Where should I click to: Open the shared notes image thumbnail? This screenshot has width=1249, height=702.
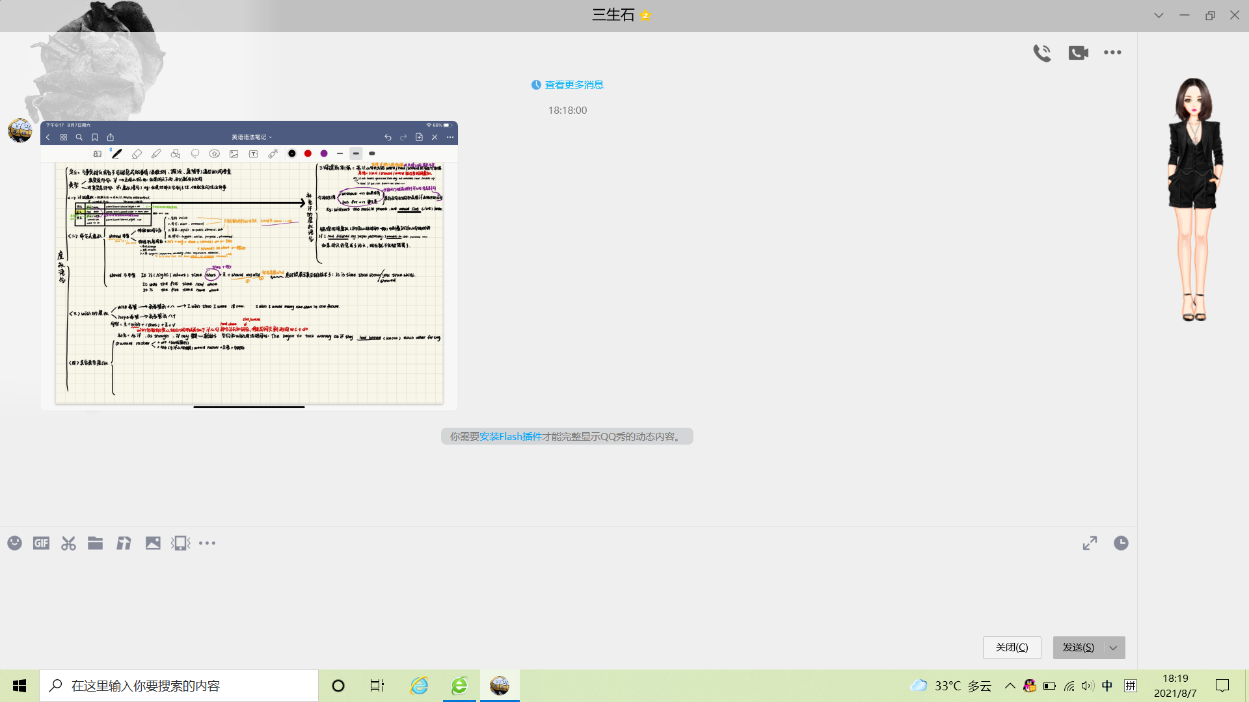pyautogui.click(x=248, y=265)
